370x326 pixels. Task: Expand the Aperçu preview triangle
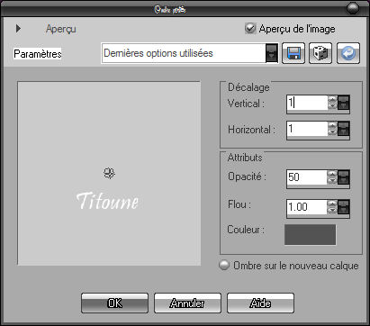click(x=19, y=29)
